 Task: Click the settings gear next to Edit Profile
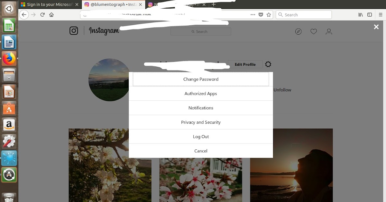pos(268,64)
